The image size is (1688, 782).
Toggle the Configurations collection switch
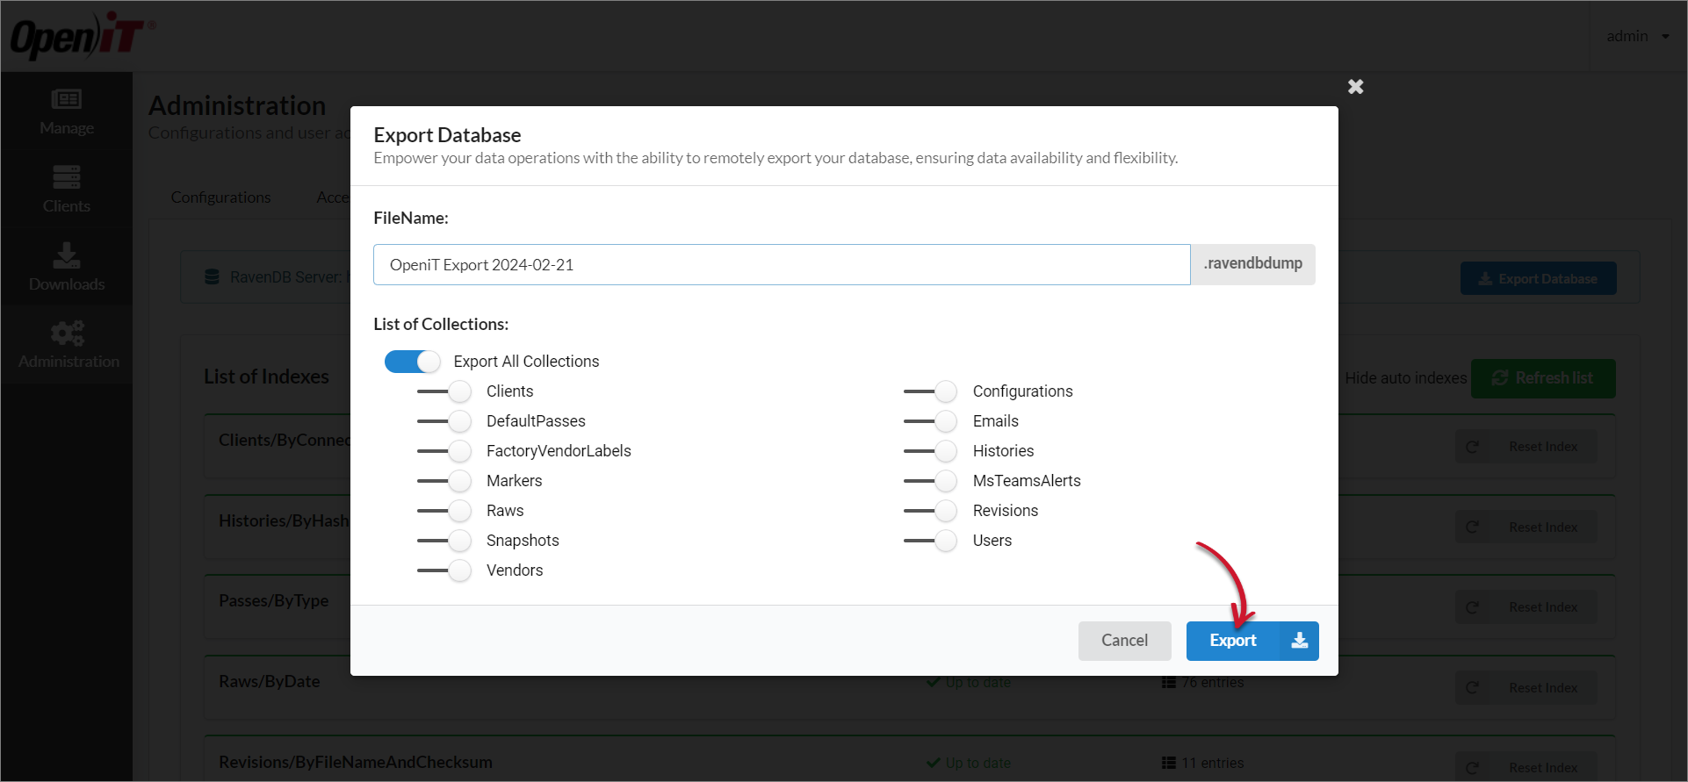tap(931, 391)
